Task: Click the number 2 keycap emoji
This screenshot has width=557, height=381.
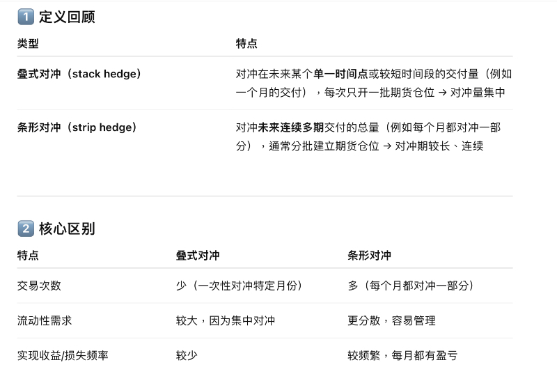Action: (26, 228)
